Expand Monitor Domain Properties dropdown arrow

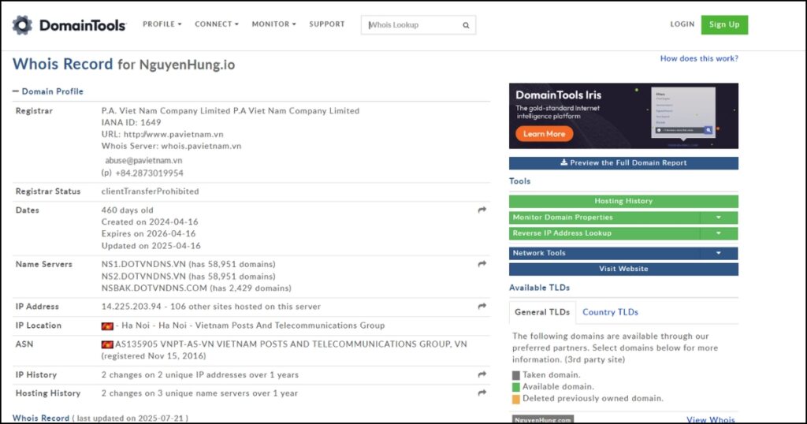click(719, 218)
